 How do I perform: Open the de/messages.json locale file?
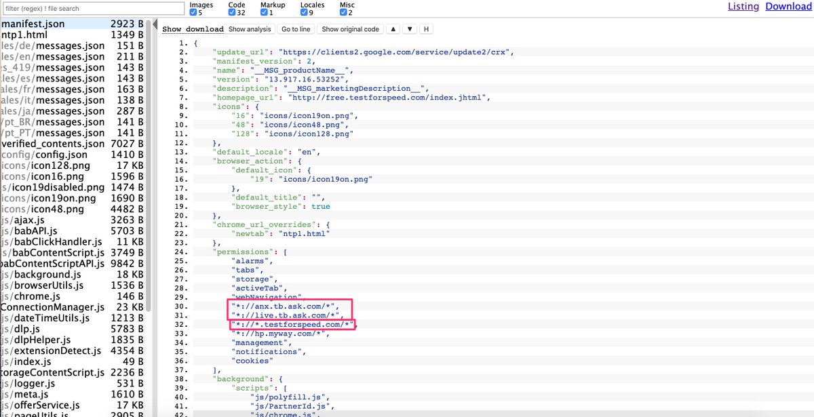coord(72,45)
